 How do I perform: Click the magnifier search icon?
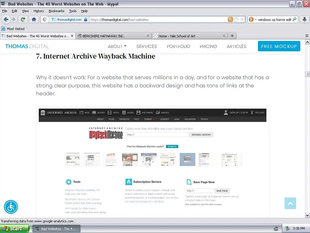click(294, 19)
